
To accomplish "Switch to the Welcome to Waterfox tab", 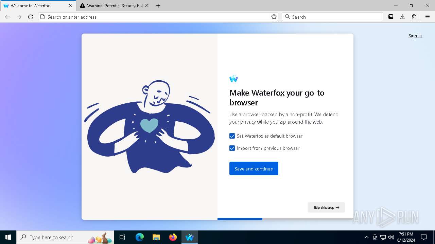I will 38,6.
